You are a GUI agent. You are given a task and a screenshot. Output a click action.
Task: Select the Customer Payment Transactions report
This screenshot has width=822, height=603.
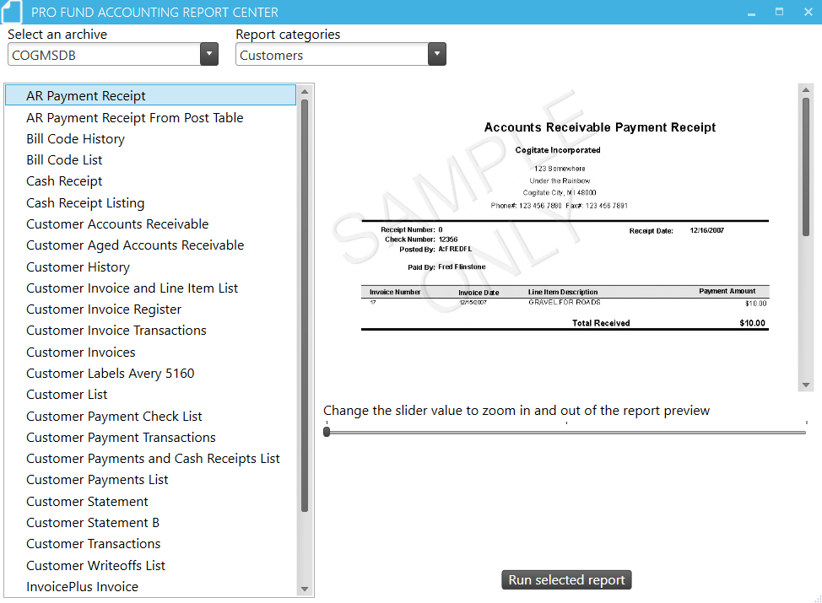coord(121,438)
